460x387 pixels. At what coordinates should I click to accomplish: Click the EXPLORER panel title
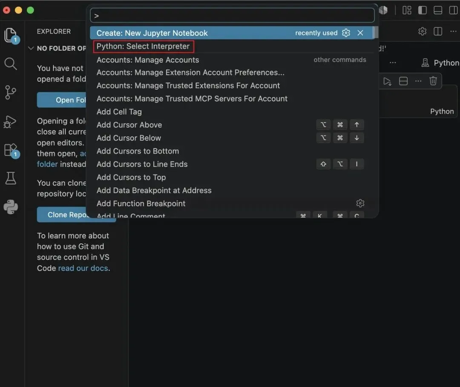coord(54,32)
